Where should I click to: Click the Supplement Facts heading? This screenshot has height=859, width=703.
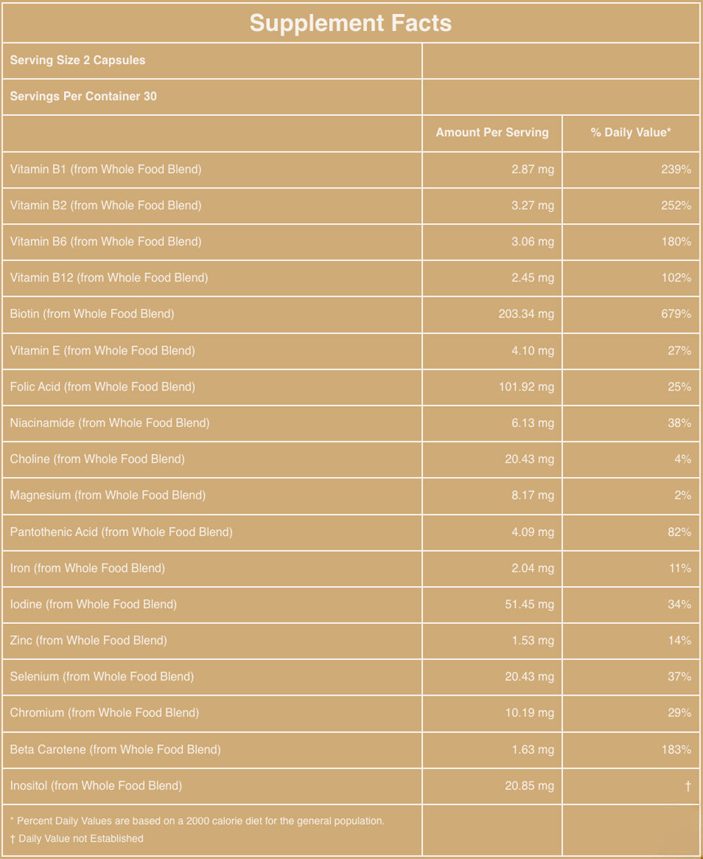[351, 23]
